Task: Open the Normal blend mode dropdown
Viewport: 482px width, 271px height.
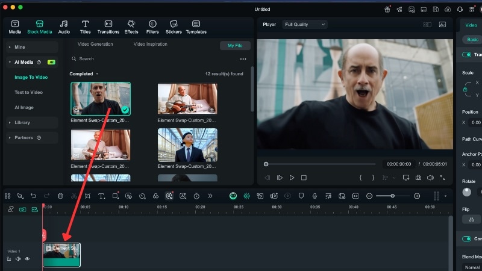Action: pos(472,267)
